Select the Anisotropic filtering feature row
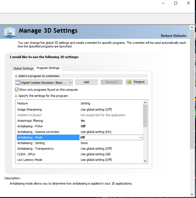The width and height of the screenshot is (196, 198). pyautogui.click(x=79, y=121)
